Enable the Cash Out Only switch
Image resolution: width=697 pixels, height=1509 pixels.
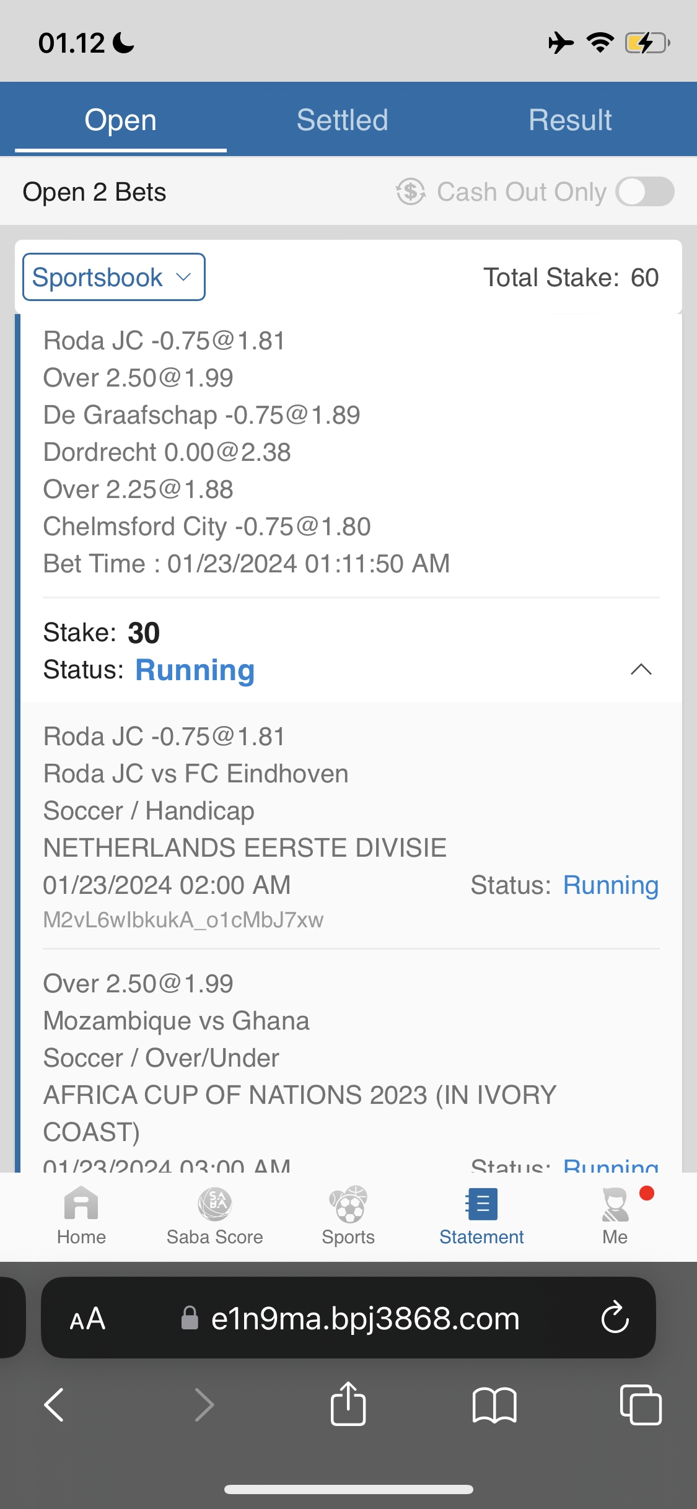click(x=644, y=192)
